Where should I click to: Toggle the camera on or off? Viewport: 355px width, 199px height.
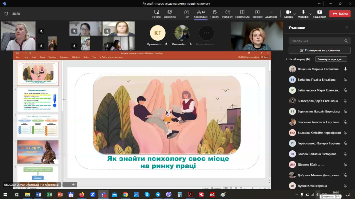[288, 12]
